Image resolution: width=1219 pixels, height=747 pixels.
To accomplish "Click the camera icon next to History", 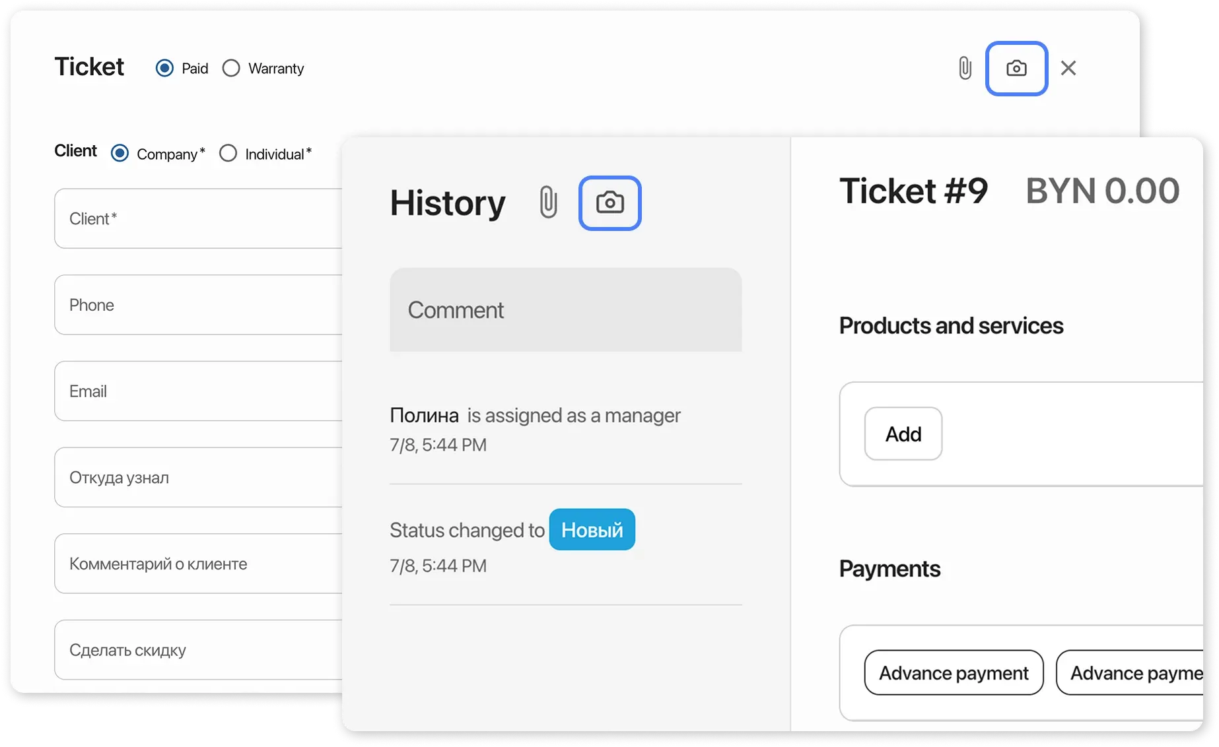I will pos(609,203).
